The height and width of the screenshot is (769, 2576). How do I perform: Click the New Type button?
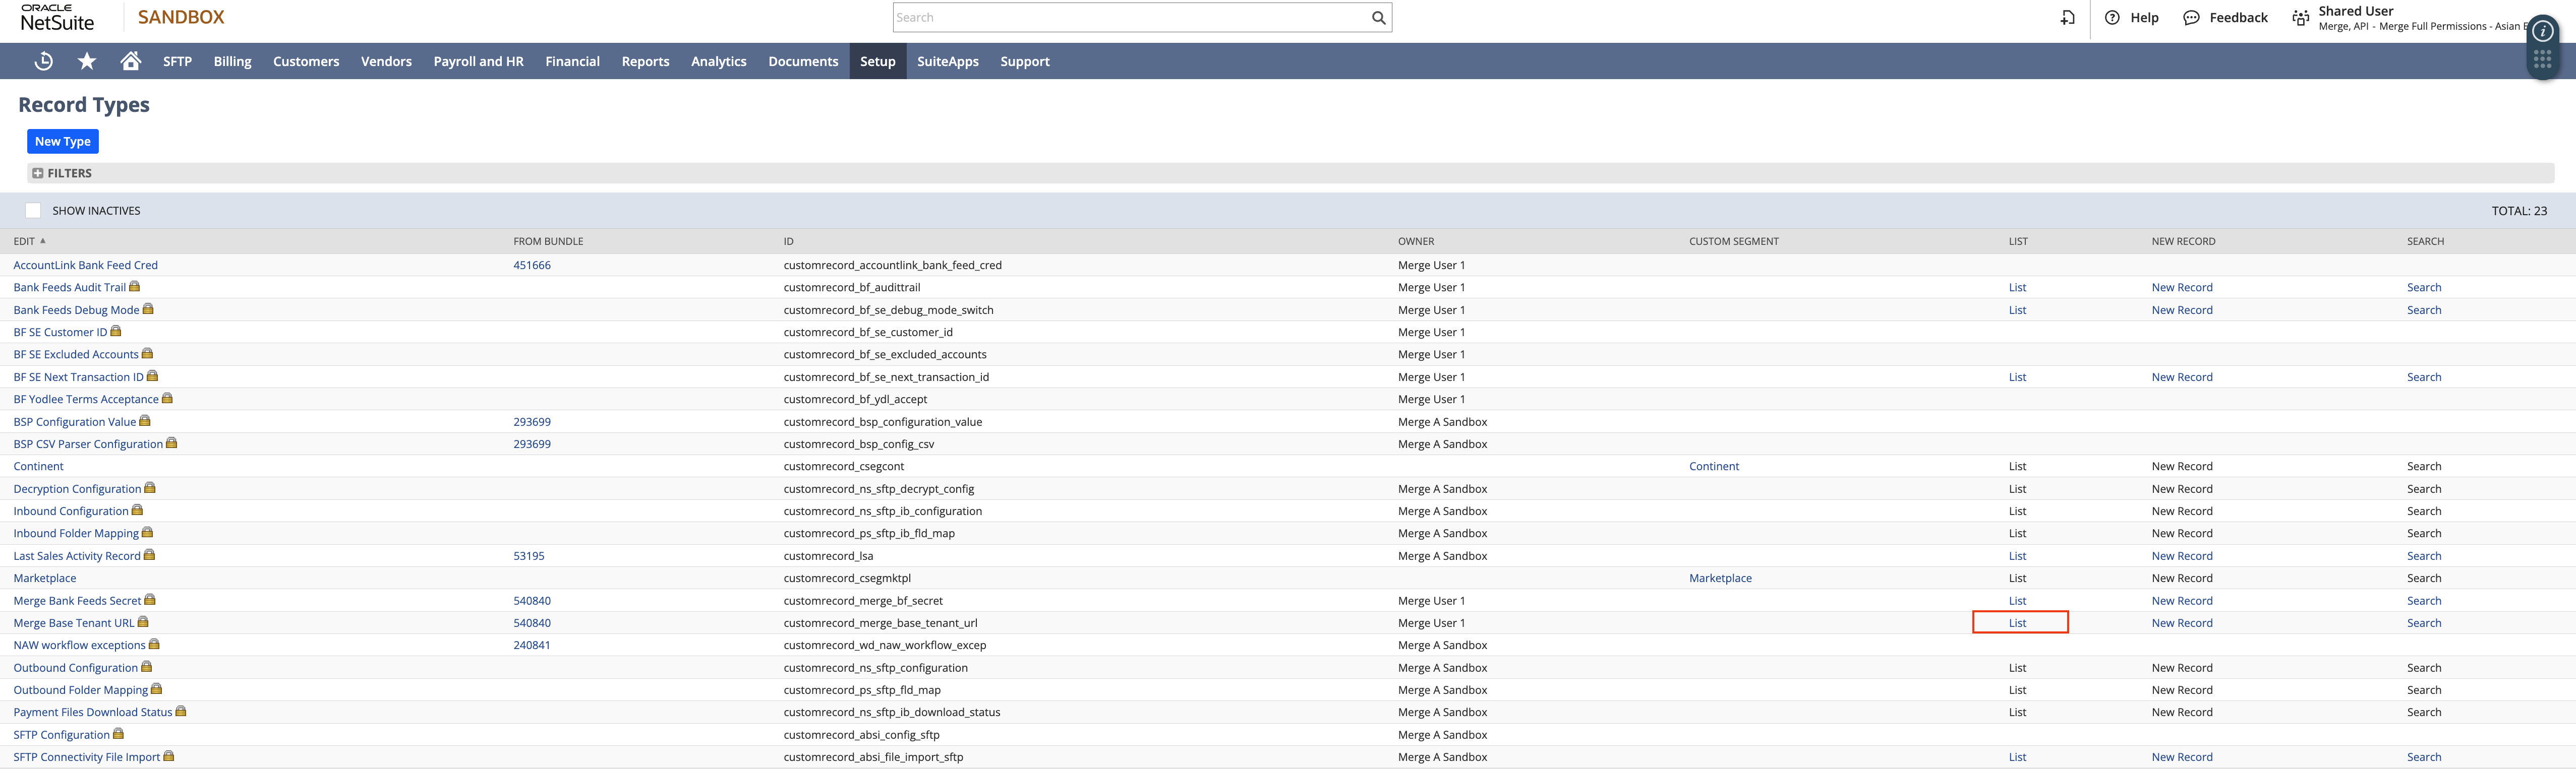62,141
